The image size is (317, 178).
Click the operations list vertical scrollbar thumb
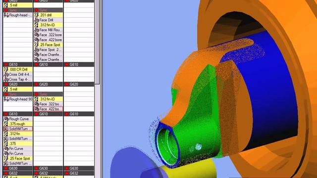[97, 42]
